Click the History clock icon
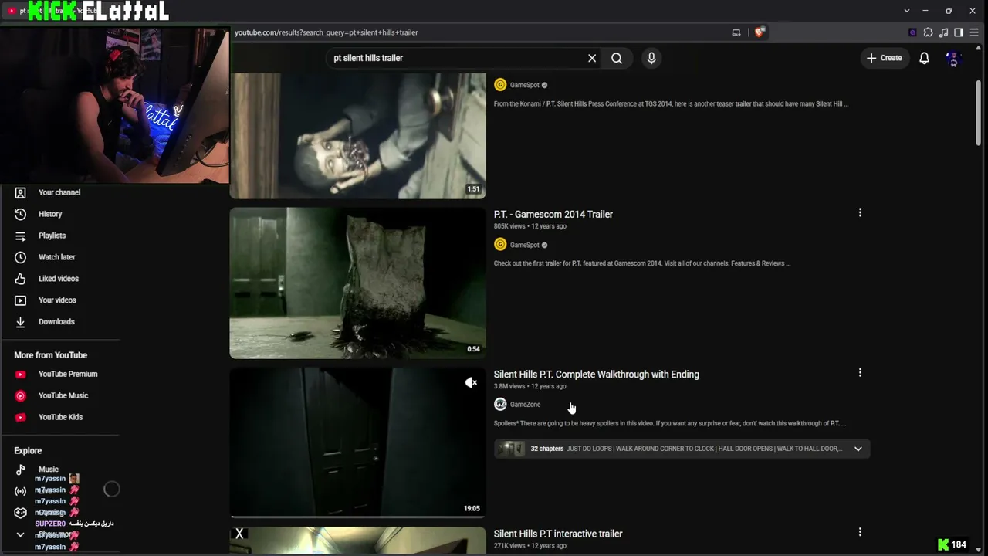Viewport: 988px width, 556px height. (x=21, y=214)
